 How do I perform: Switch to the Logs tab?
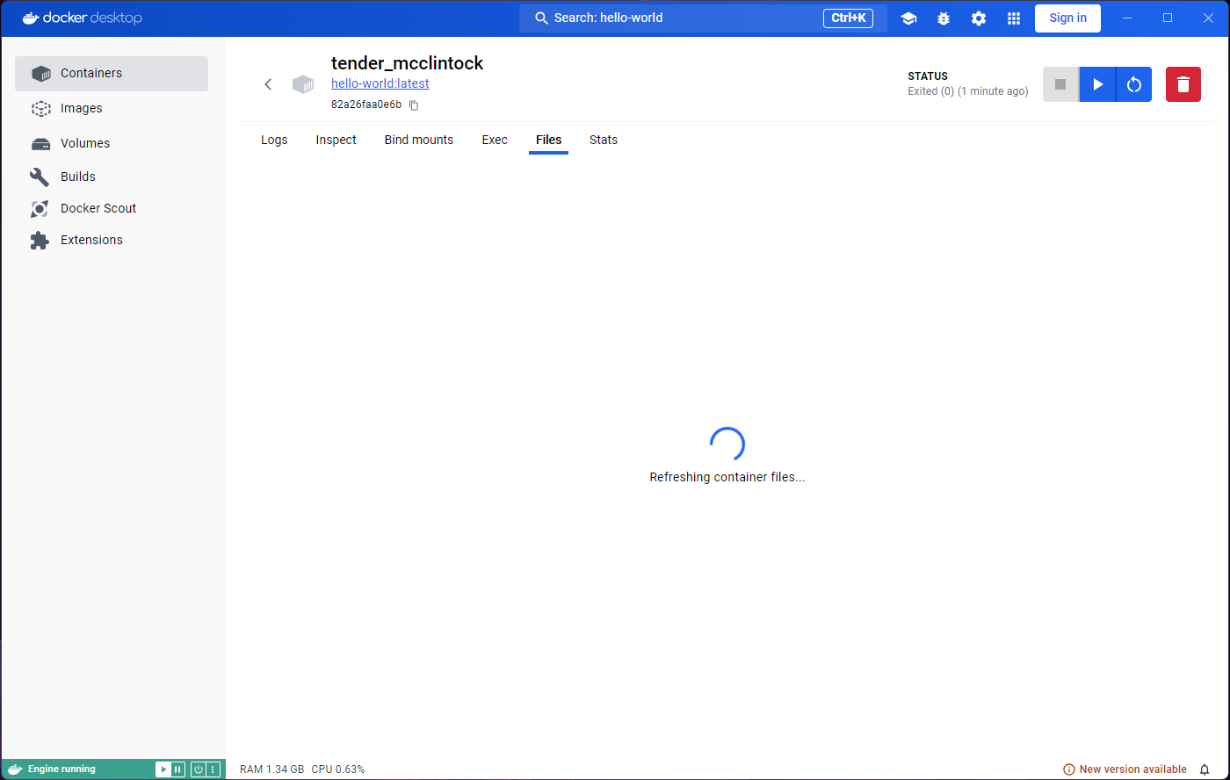(274, 140)
